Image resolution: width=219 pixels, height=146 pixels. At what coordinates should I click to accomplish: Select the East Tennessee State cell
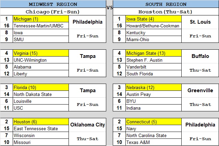[41, 129]
